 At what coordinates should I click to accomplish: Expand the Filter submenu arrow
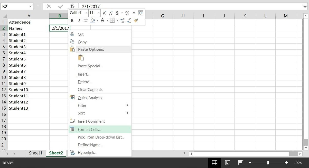point(127,105)
